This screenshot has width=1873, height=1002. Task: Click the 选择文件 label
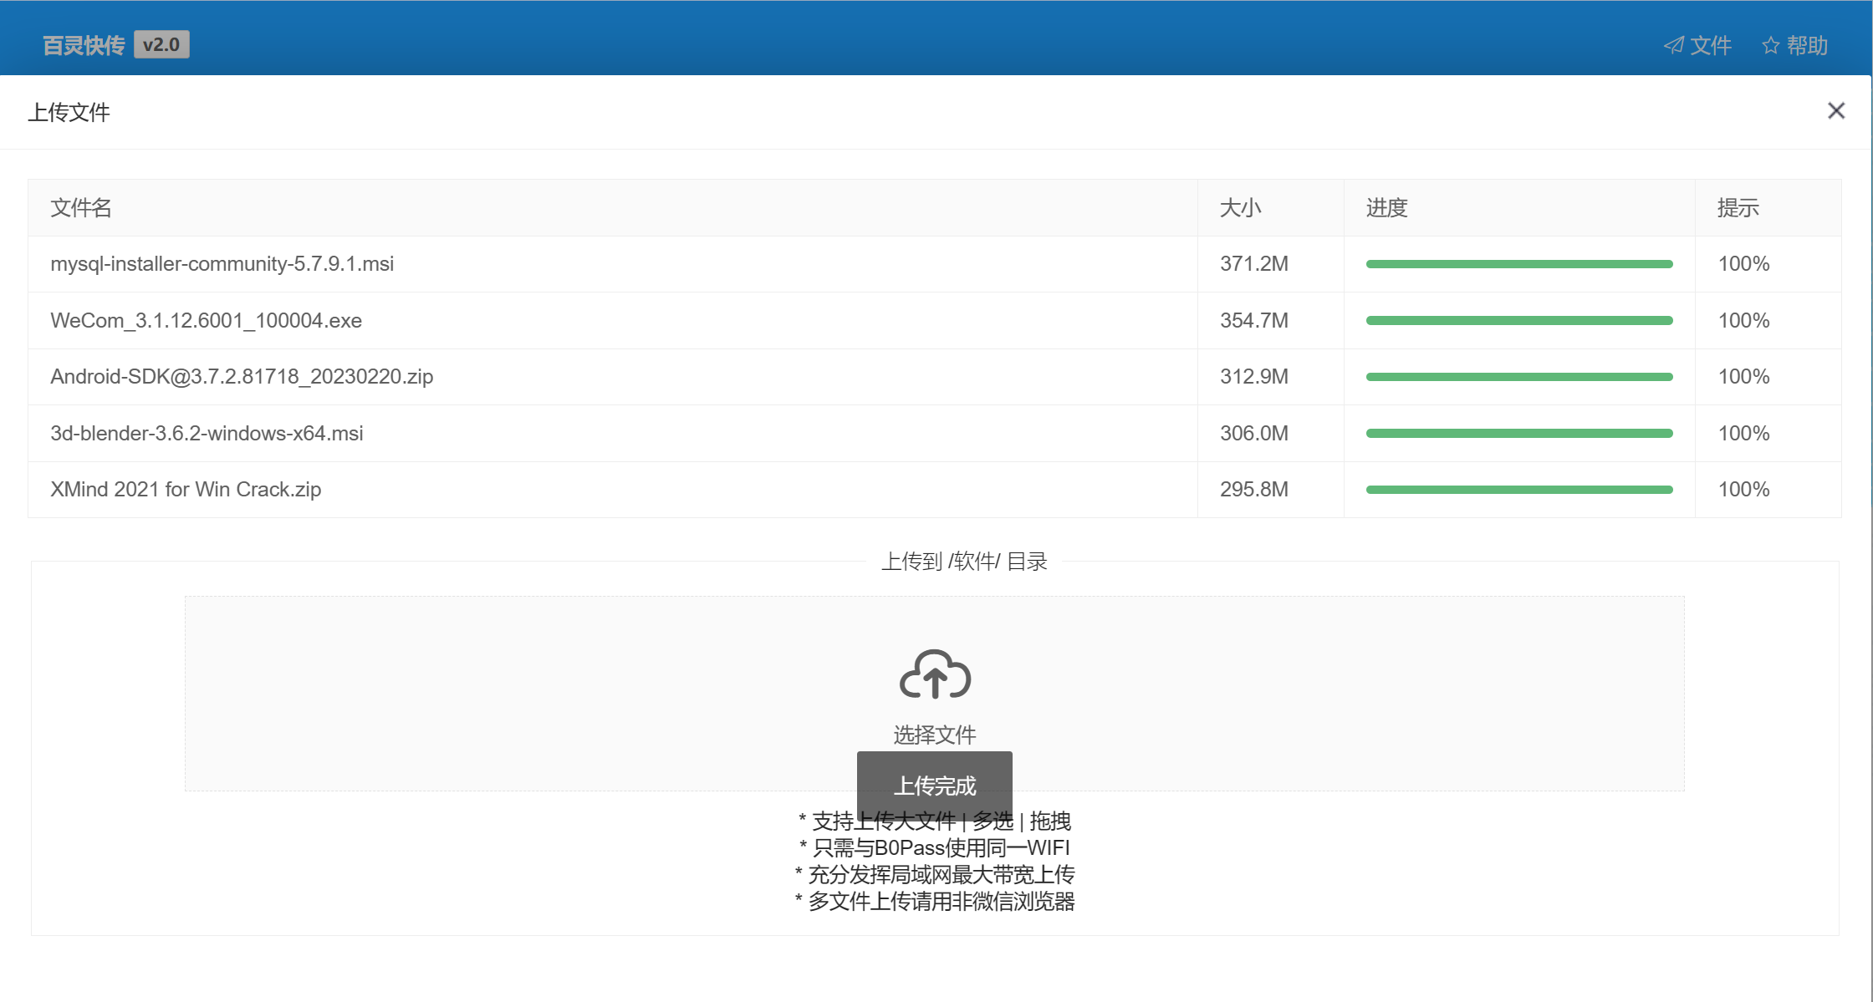pyautogui.click(x=935, y=735)
